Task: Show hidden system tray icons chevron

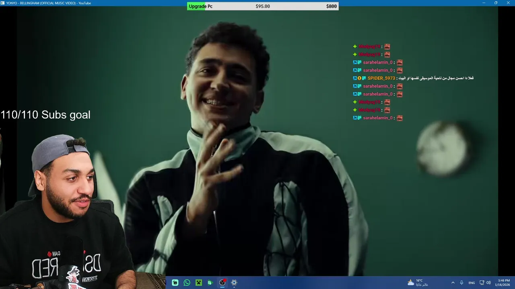Action: coord(453,283)
